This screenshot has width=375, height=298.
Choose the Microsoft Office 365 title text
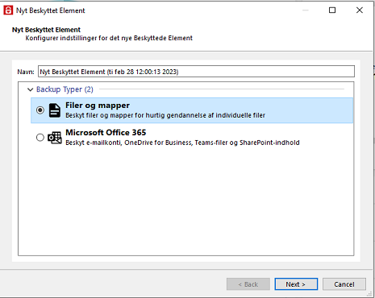pyautogui.click(x=106, y=132)
